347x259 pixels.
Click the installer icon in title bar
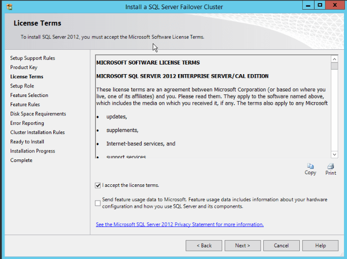pyautogui.click(x=10, y=7)
